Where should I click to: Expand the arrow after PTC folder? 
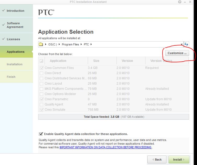pyautogui.click(x=91, y=44)
